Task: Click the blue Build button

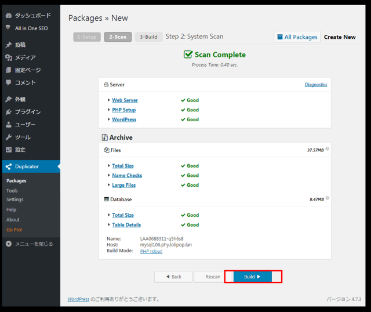Action: 253,277
